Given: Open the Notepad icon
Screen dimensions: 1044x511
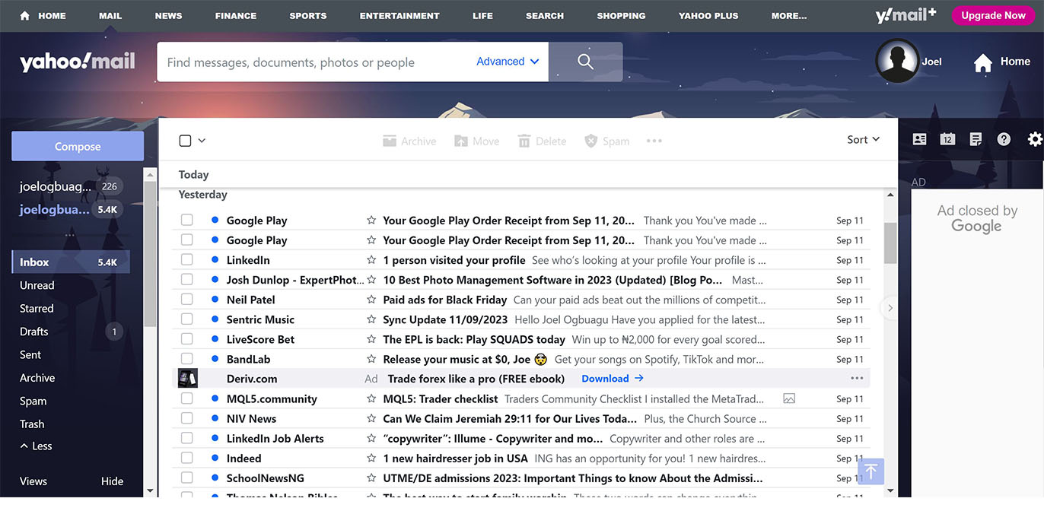Looking at the screenshot, I should [976, 139].
